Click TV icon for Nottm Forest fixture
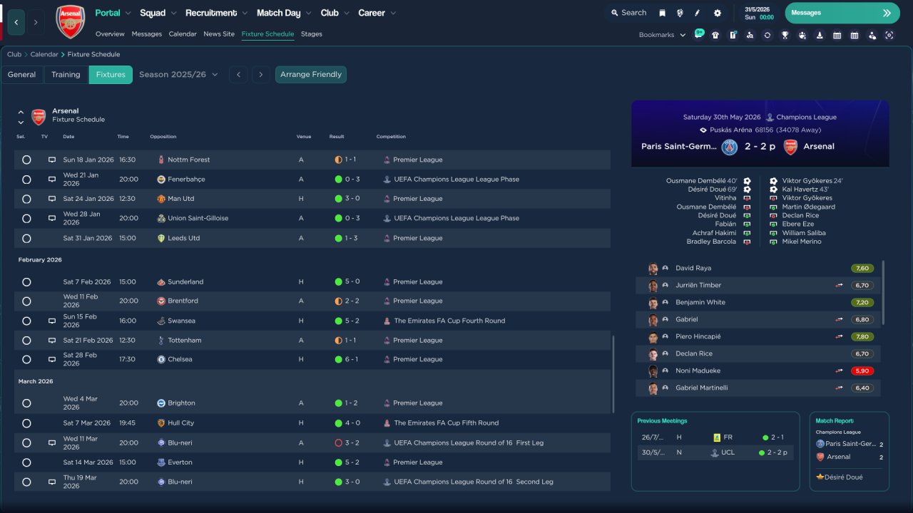913x513 pixels. 52,160
